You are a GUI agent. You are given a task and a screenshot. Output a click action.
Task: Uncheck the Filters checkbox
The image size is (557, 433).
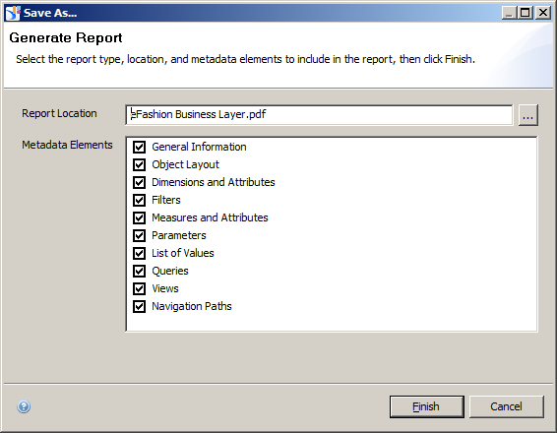[139, 200]
